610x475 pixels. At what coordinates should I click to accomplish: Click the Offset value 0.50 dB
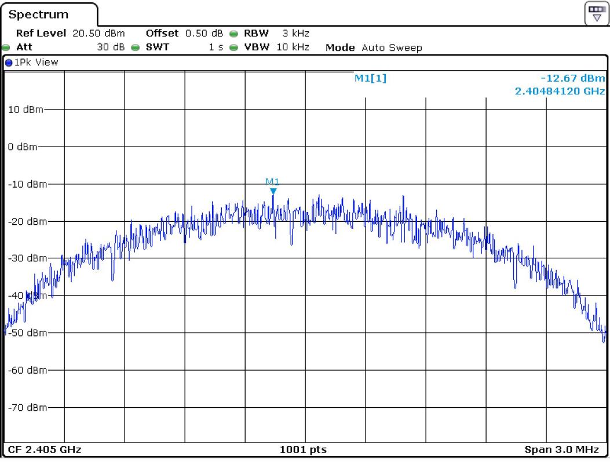[x=204, y=33]
